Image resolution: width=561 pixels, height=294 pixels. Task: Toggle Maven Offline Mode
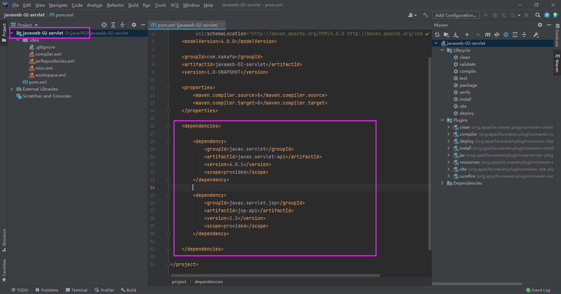[x=497, y=35]
